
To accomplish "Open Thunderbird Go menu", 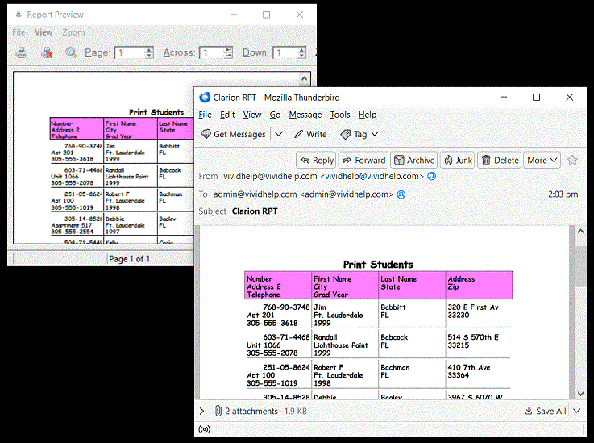I will click(x=275, y=115).
